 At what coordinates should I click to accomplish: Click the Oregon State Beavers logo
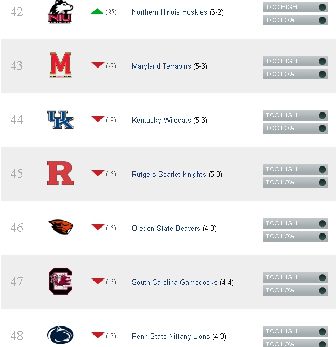pyautogui.click(x=61, y=227)
